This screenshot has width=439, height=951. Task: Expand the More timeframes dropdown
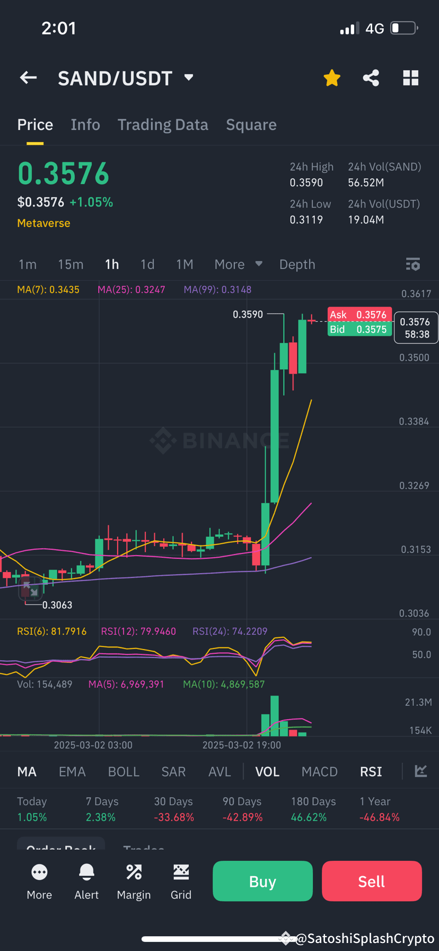point(238,264)
